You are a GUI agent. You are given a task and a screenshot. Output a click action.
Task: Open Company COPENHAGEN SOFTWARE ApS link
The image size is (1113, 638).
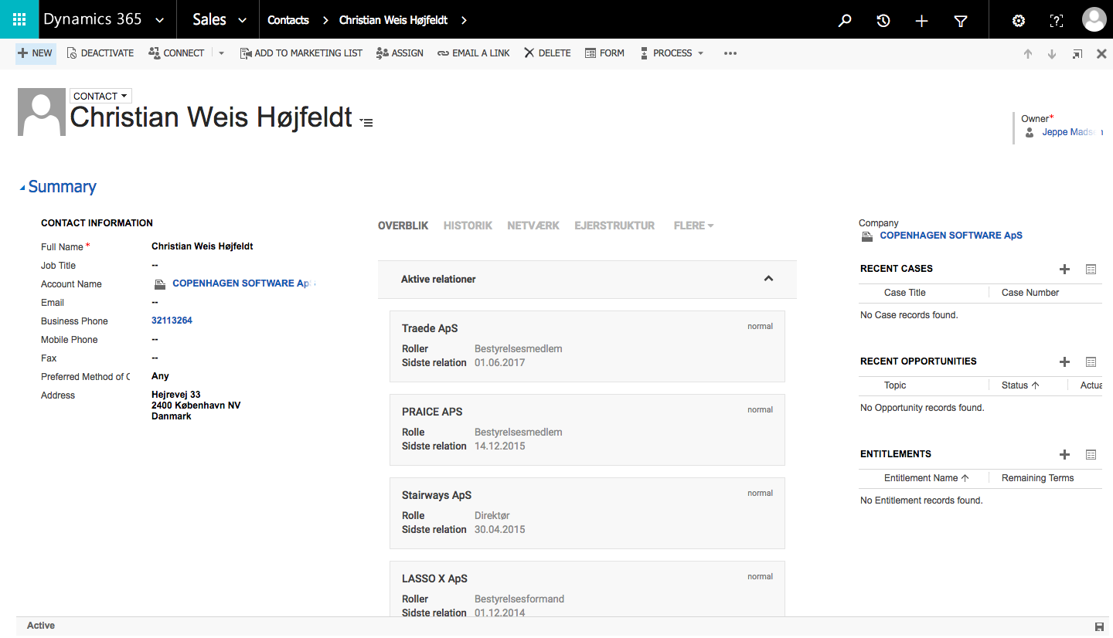pyautogui.click(x=951, y=236)
